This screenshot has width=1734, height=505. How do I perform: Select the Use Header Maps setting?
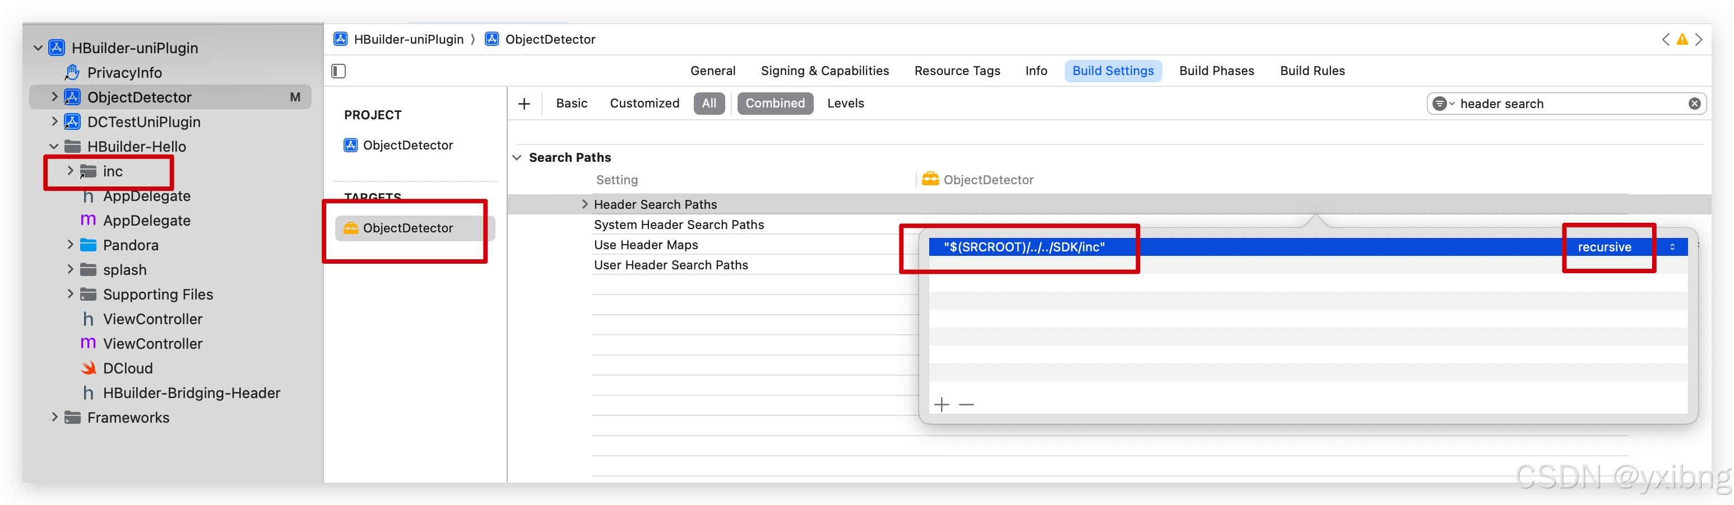[646, 245]
